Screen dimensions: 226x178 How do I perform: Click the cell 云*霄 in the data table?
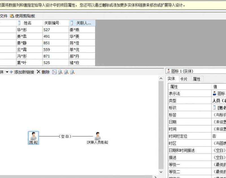29,50
